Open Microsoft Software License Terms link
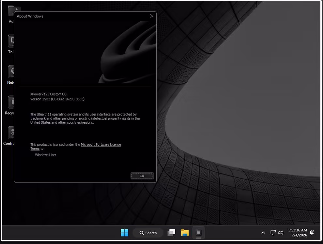The image size is (323, 244). [x=101, y=145]
